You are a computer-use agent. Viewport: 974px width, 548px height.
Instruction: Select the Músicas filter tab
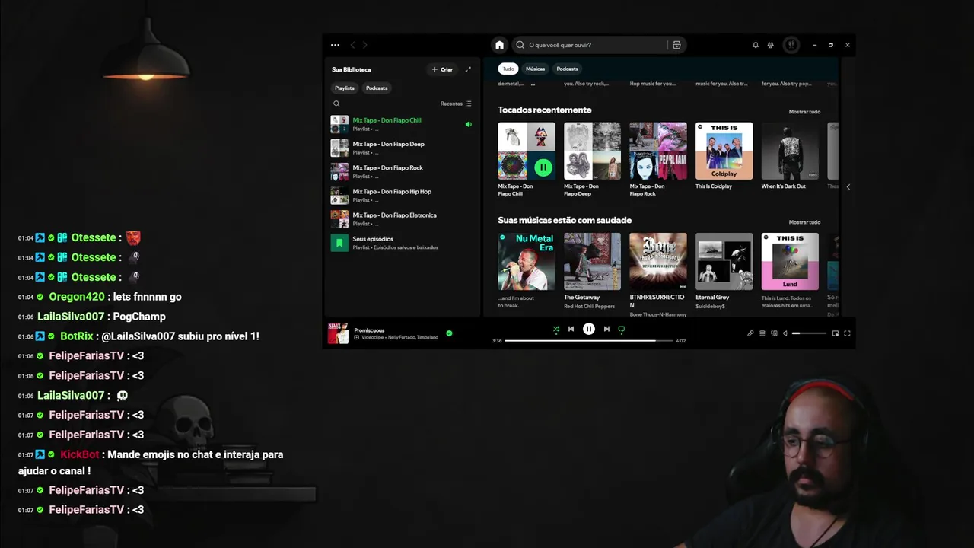click(536, 68)
